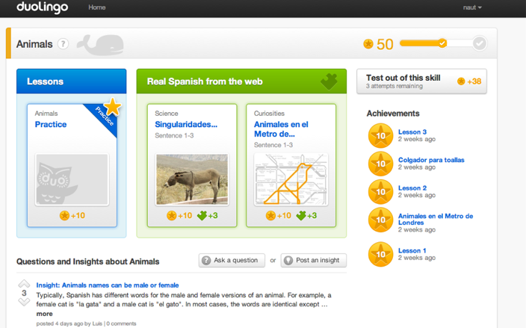Click the Lesson 3 achievement coin badge
The height and width of the screenshot is (328, 526).
pyautogui.click(x=380, y=136)
